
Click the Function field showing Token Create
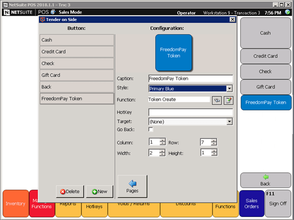(x=179, y=99)
